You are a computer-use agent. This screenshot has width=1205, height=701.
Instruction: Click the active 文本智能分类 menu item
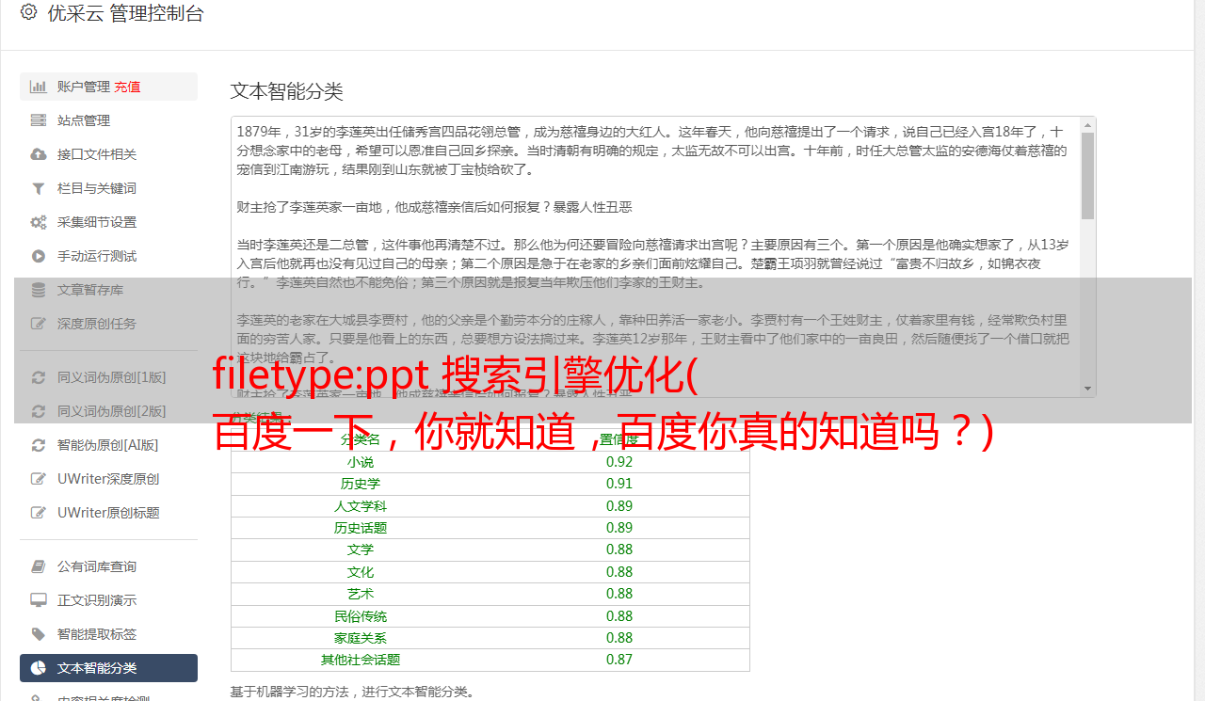coord(108,668)
